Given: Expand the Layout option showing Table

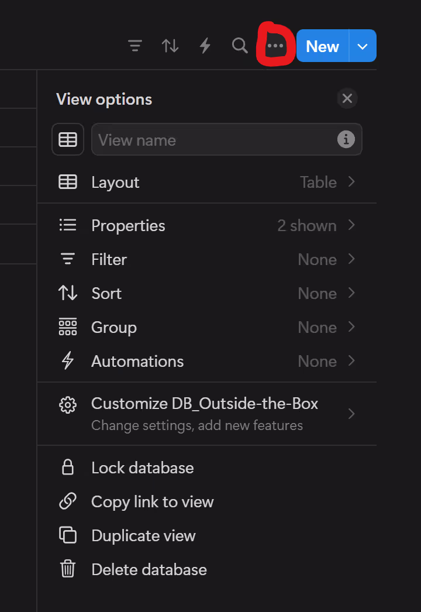Looking at the screenshot, I should 207,183.
